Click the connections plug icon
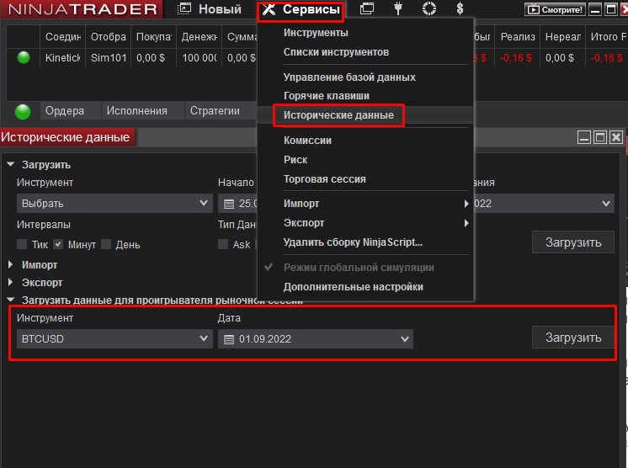This screenshot has width=628, height=468. click(397, 8)
